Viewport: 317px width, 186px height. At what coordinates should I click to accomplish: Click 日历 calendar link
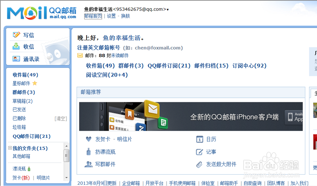[x=211, y=139]
